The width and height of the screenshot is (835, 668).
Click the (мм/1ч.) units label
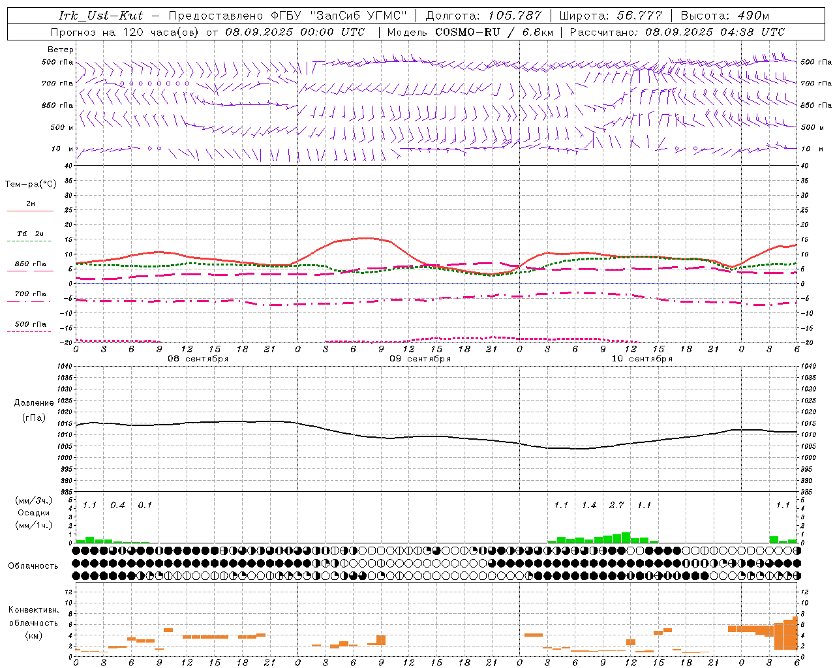(x=34, y=525)
